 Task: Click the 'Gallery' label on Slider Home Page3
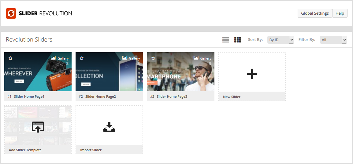point(206,58)
